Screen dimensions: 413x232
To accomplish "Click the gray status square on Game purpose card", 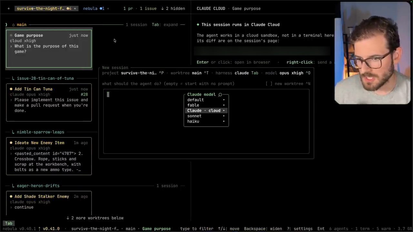I will pyautogui.click(x=11, y=35).
